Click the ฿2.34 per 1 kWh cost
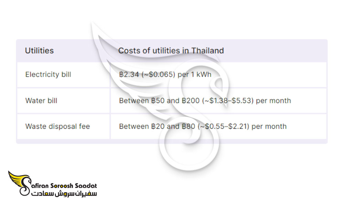Image resolution: width=344 pixels, height=206 pixels. click(165, 75)
